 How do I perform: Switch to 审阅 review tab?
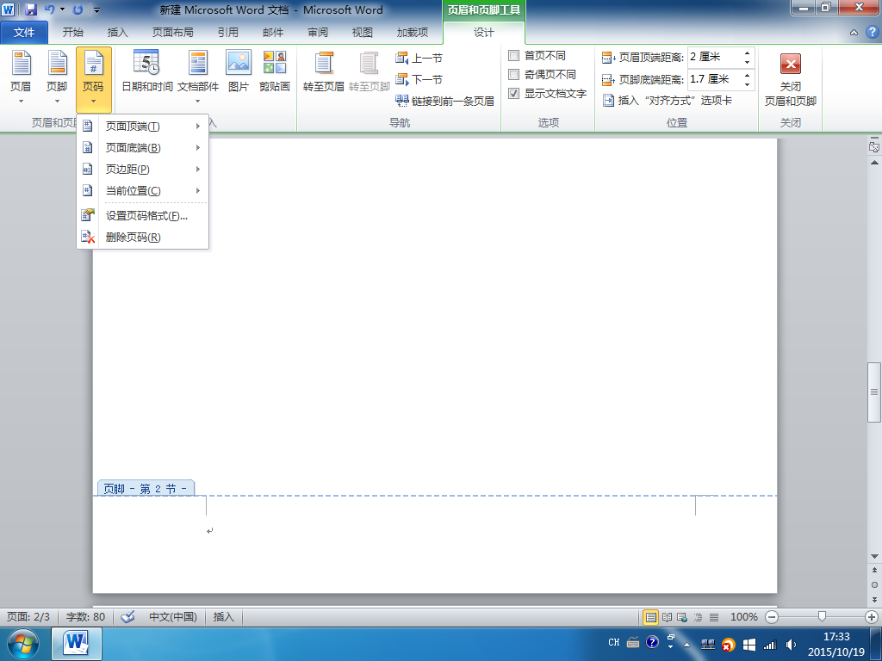tap(318, 33)
